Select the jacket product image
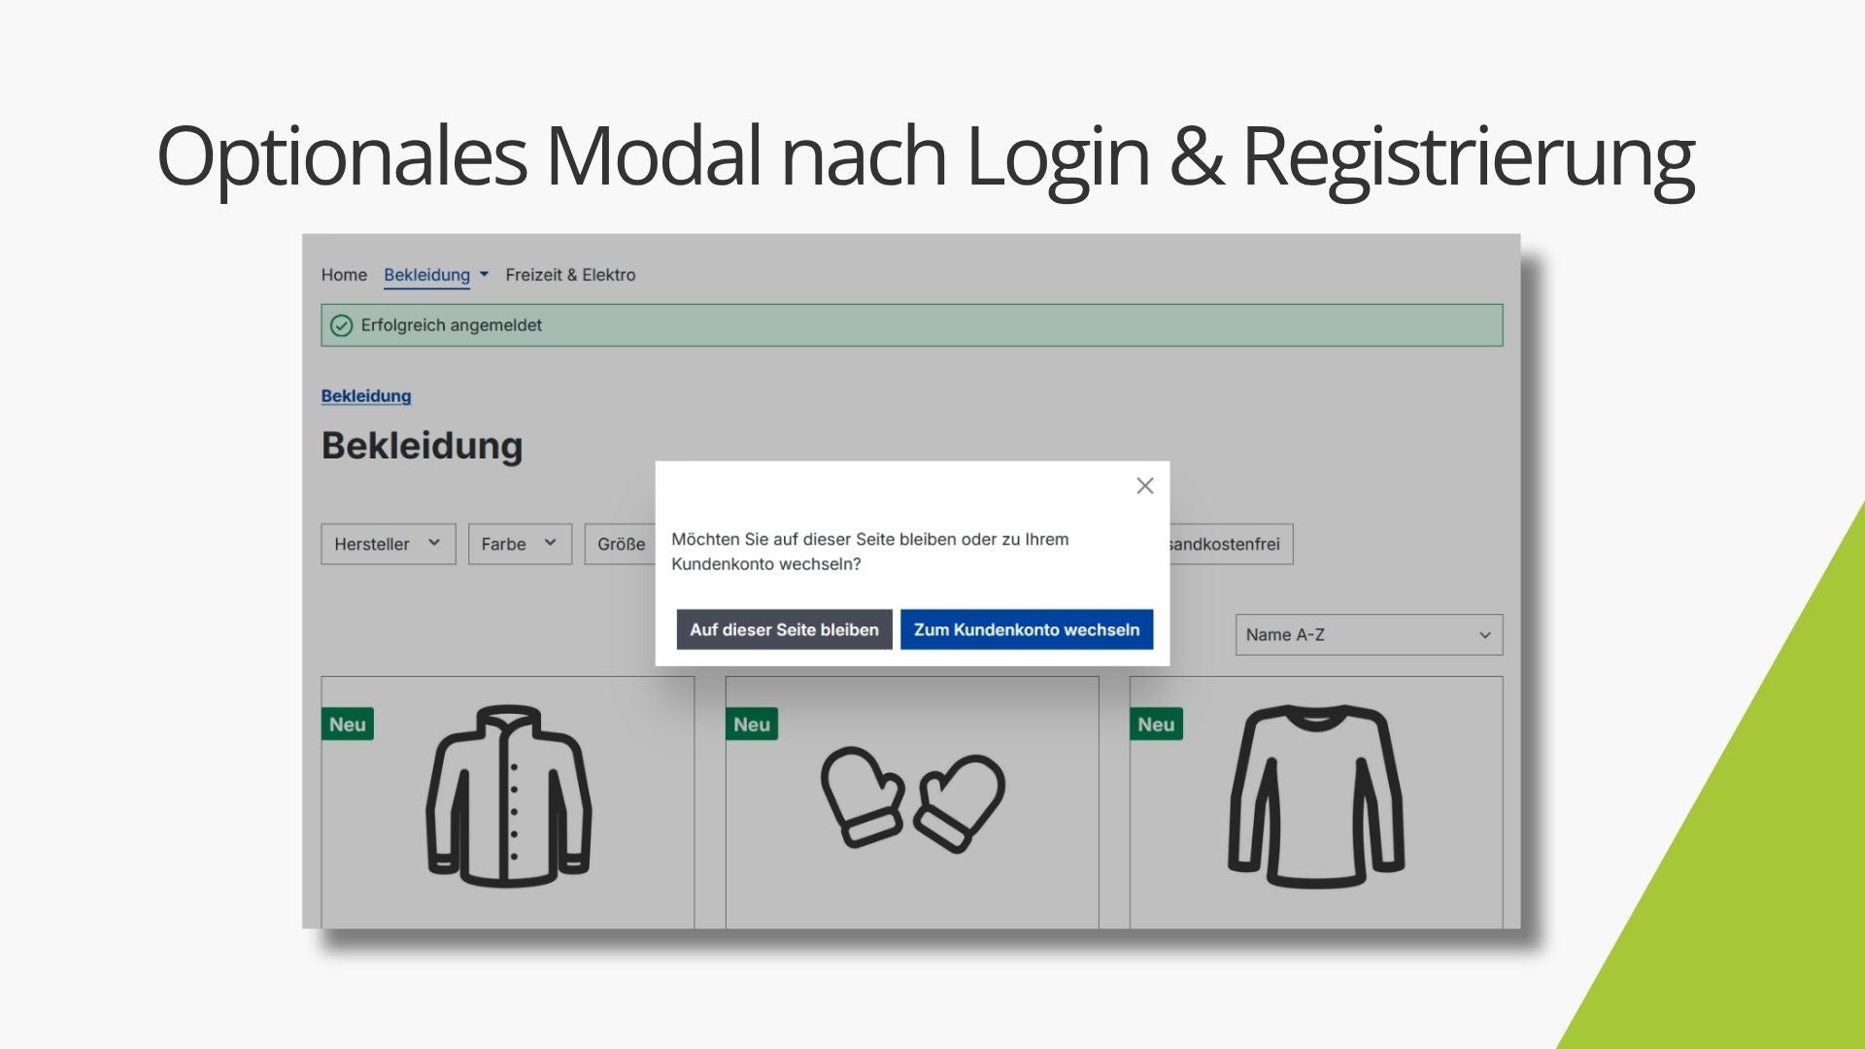Image resolution: width=1865 pixels, height=1049 pixels. 509,795
